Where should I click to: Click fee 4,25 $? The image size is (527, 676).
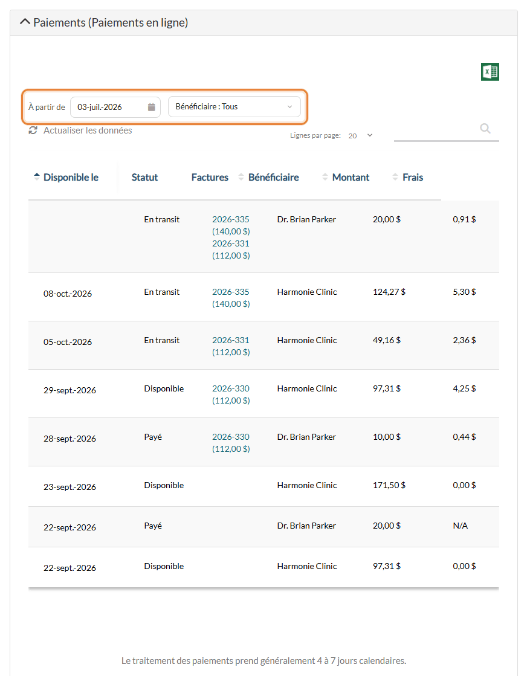pos(465,388)
